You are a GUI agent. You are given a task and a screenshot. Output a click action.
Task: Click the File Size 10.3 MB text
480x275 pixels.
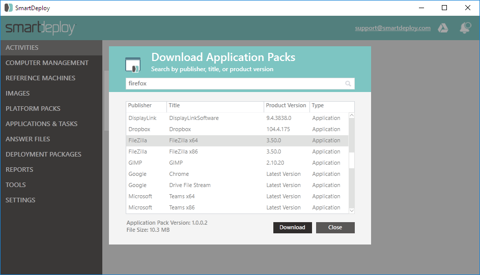pos(148,230)
